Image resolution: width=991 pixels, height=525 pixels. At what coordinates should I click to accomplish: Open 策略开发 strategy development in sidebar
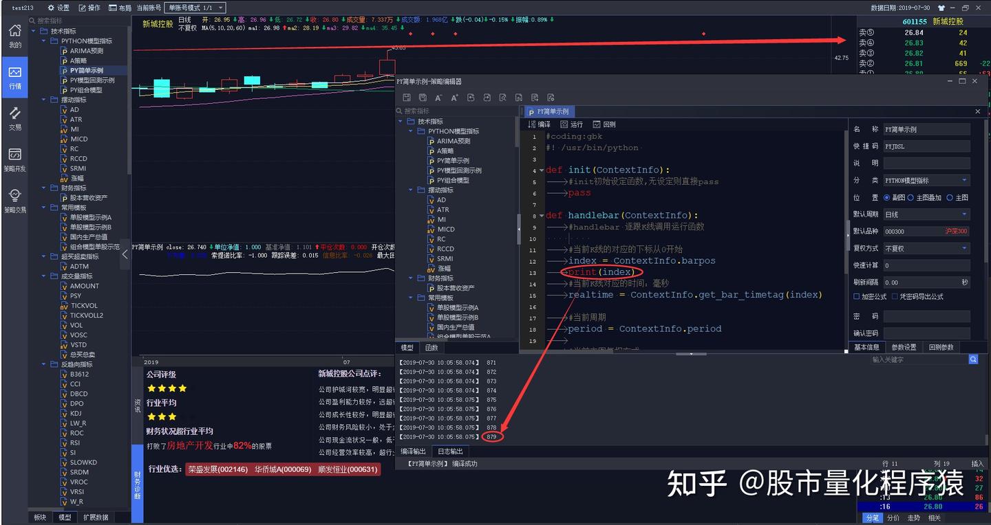[14, 159]
